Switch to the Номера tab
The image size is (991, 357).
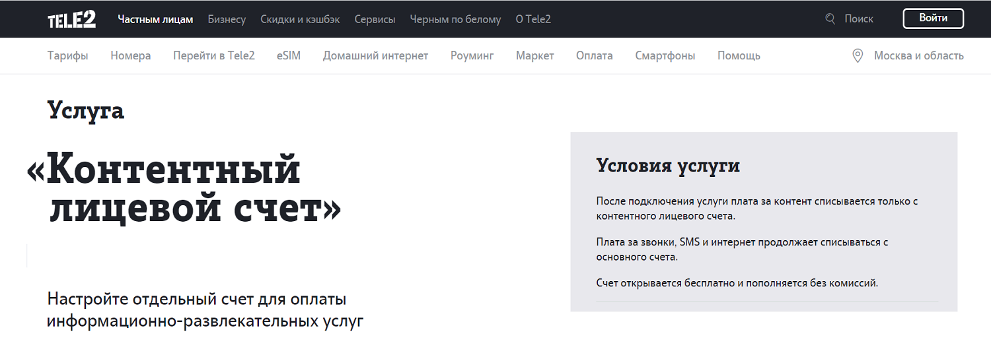[x=131, y=56]
